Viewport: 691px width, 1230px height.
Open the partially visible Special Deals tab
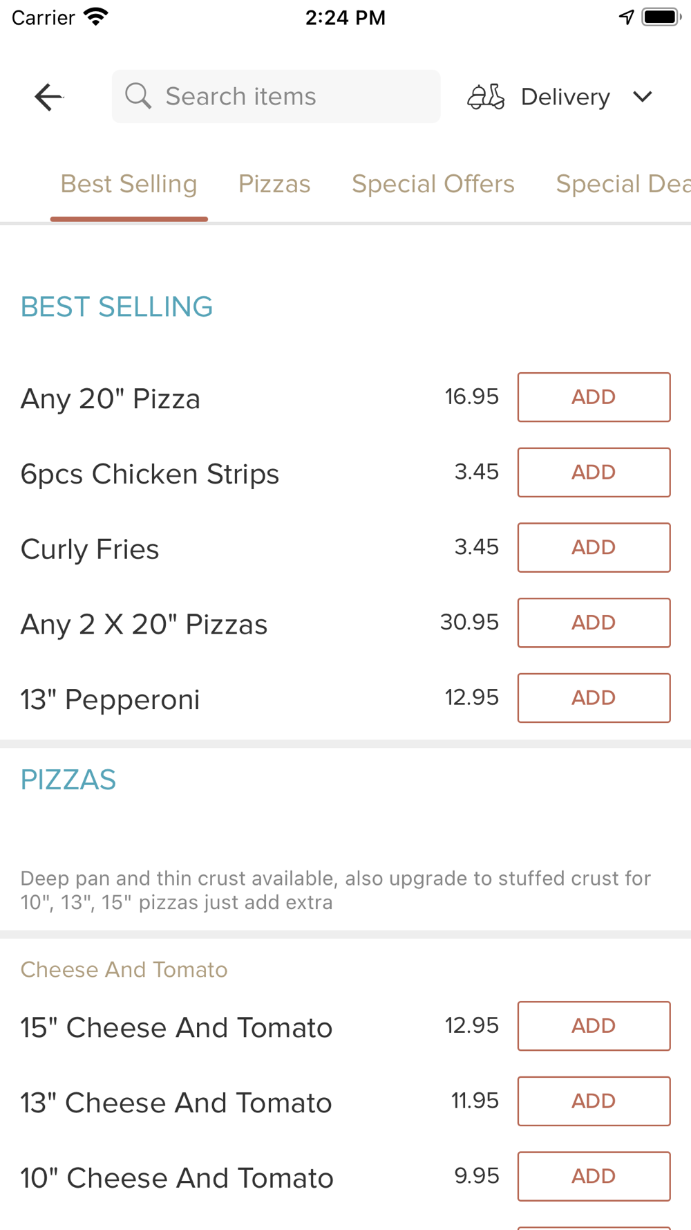click(x=623, y=184)
